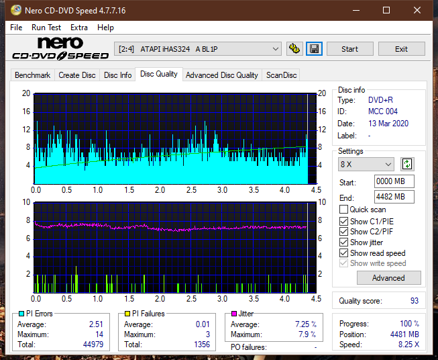Click the Nero CD-DVD Speed logo
Viewport: 438px width, 360px height.
coord(60,48)
